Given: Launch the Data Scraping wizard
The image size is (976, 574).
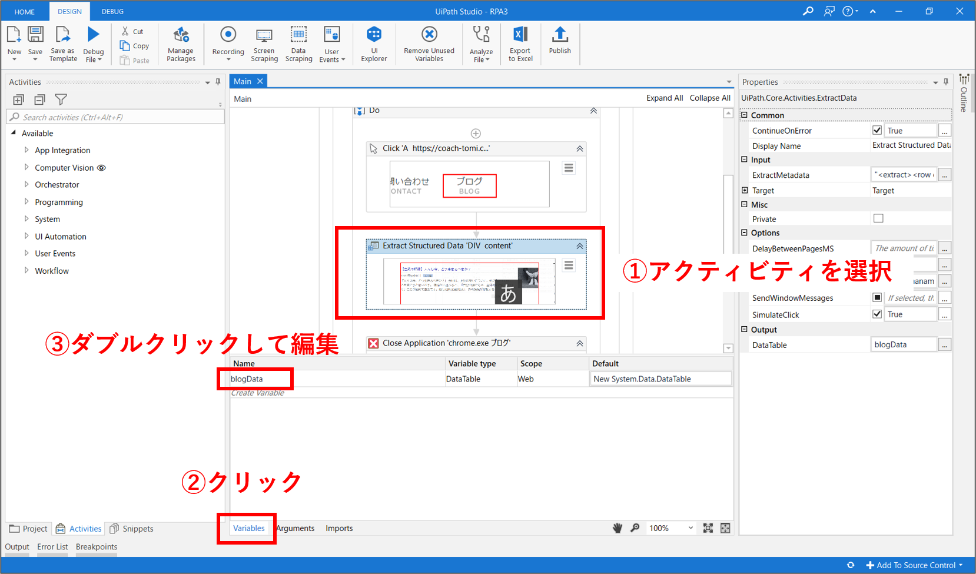Looking at the screenshot, I should (x=298, y=35).
